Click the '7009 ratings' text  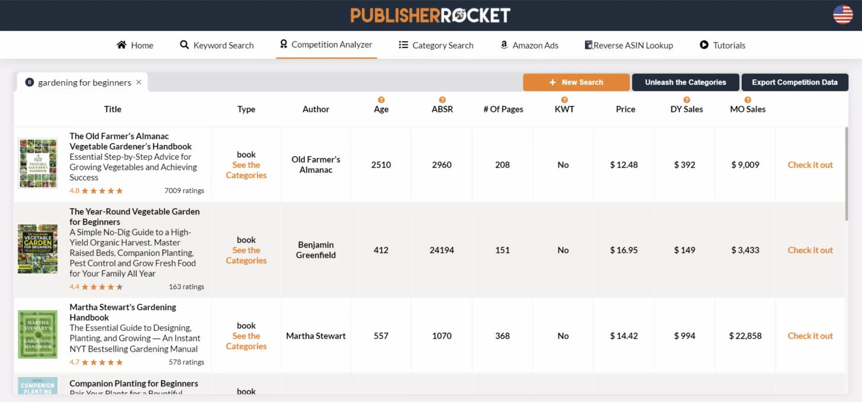184,191
